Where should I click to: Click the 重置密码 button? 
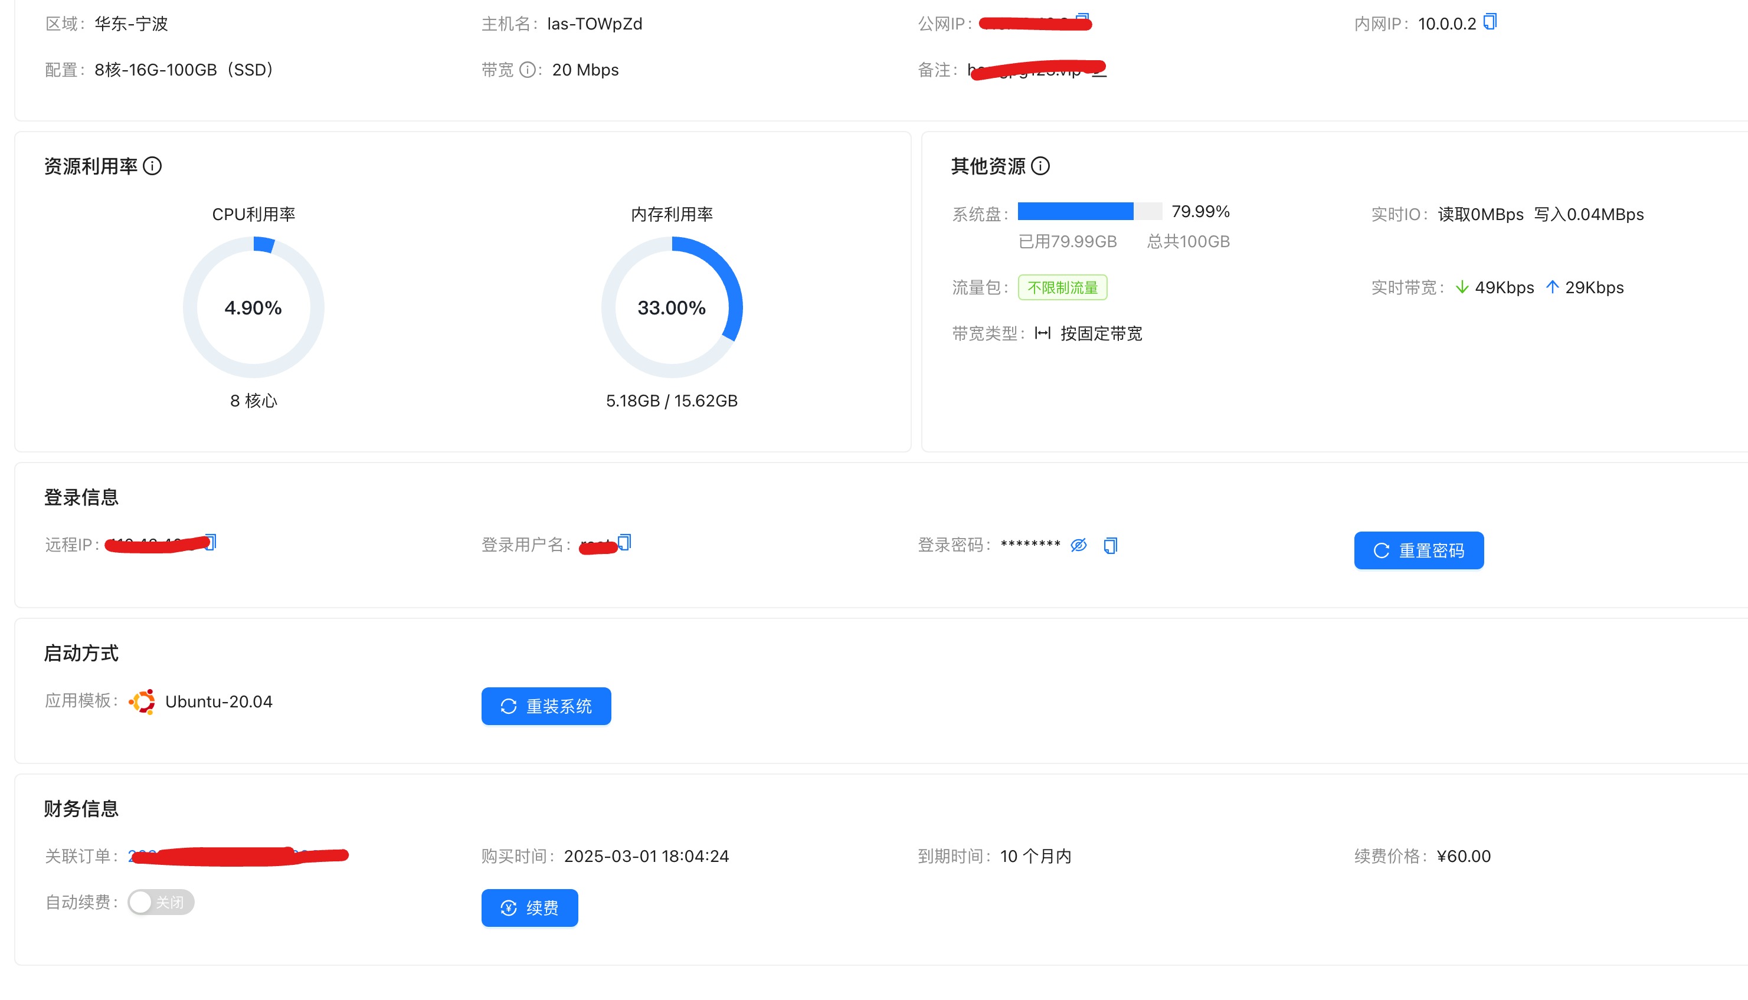1418,551
